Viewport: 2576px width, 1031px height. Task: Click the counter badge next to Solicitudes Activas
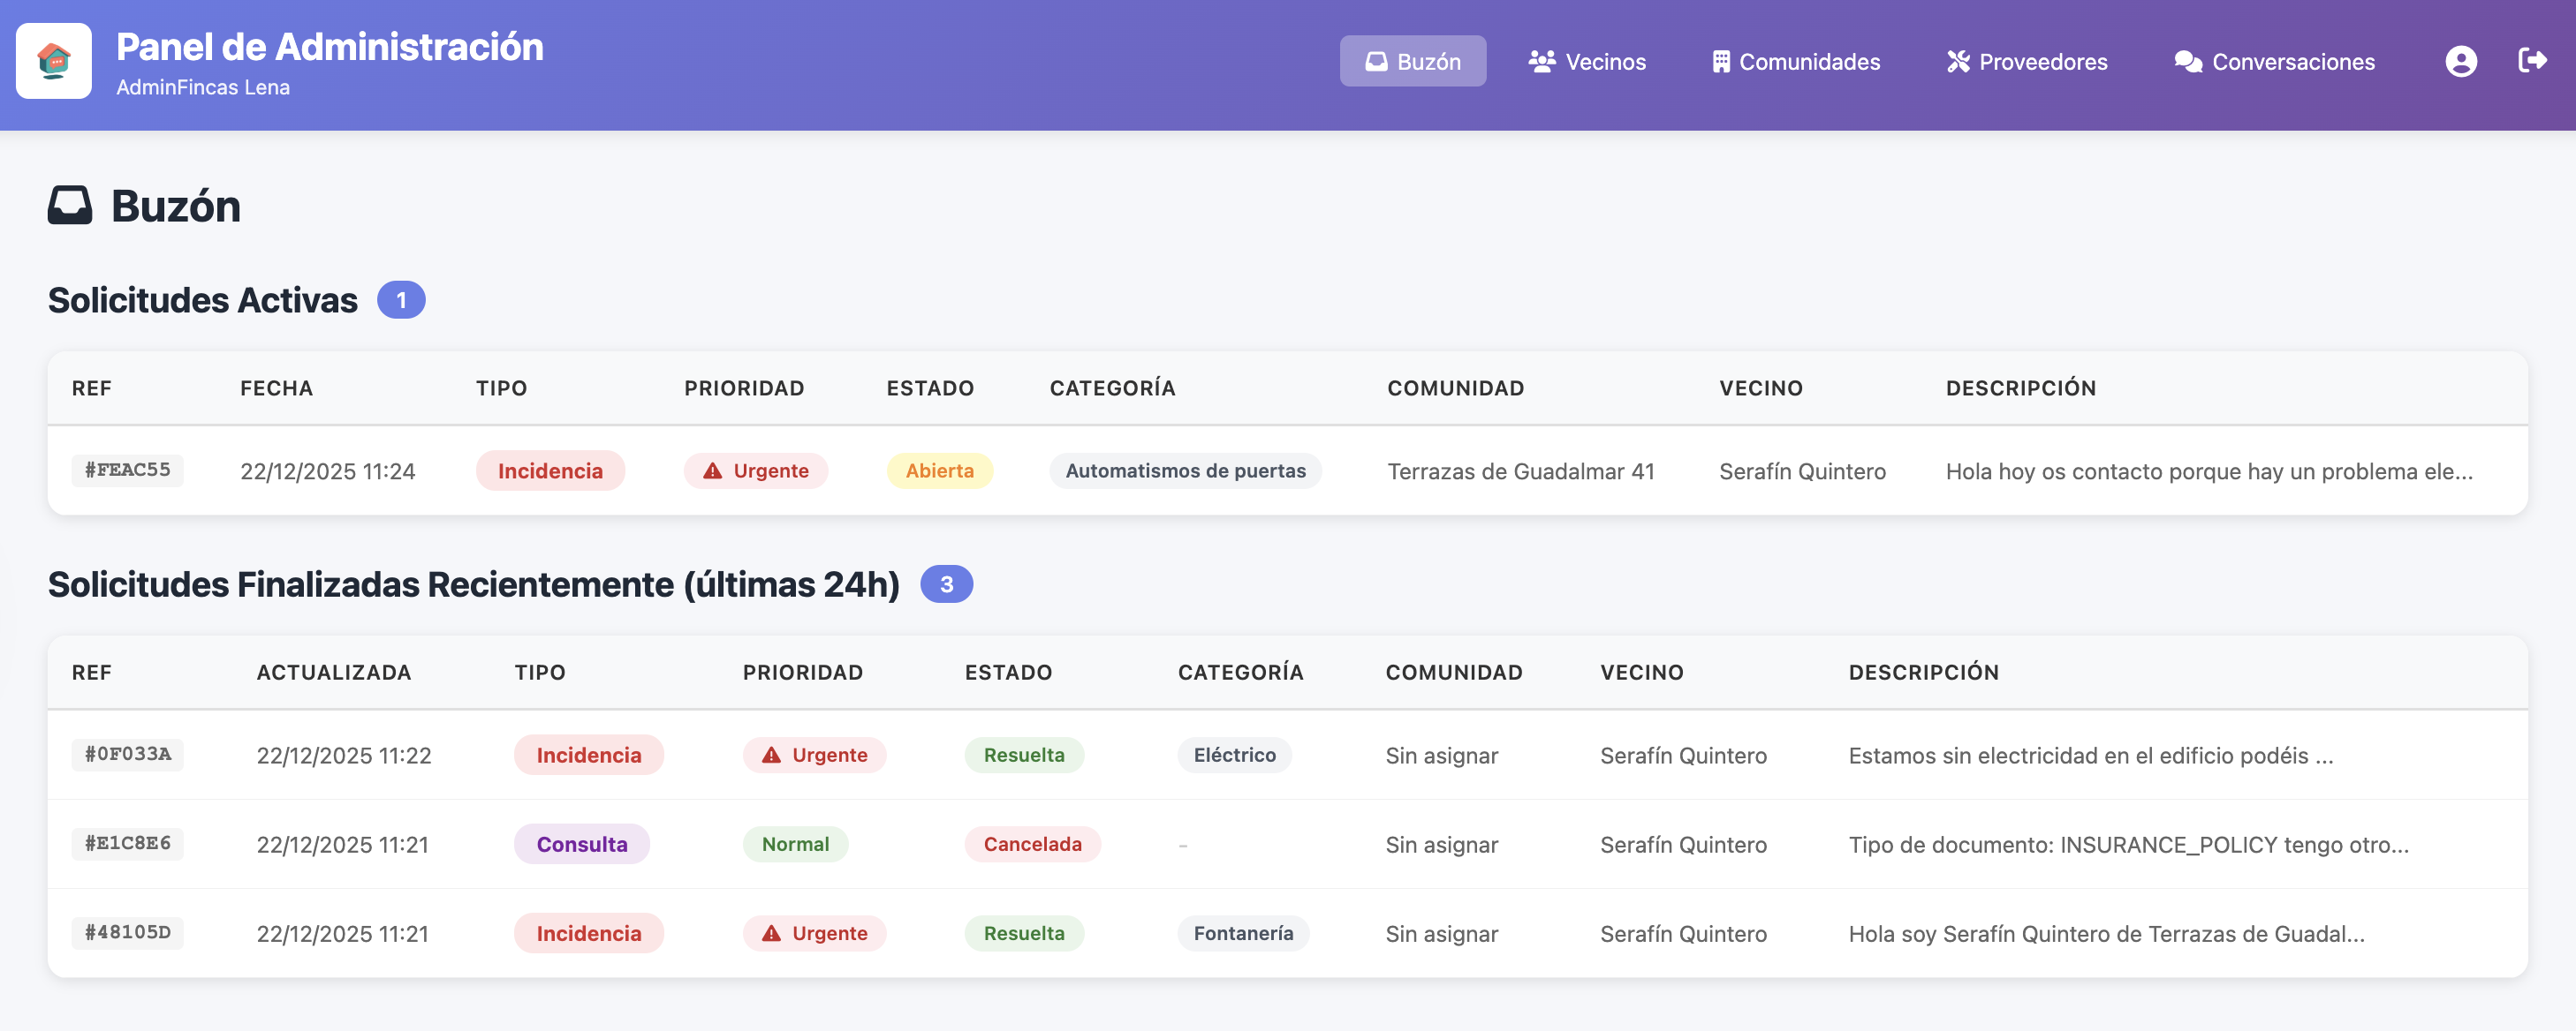click(x=400, y=298)
